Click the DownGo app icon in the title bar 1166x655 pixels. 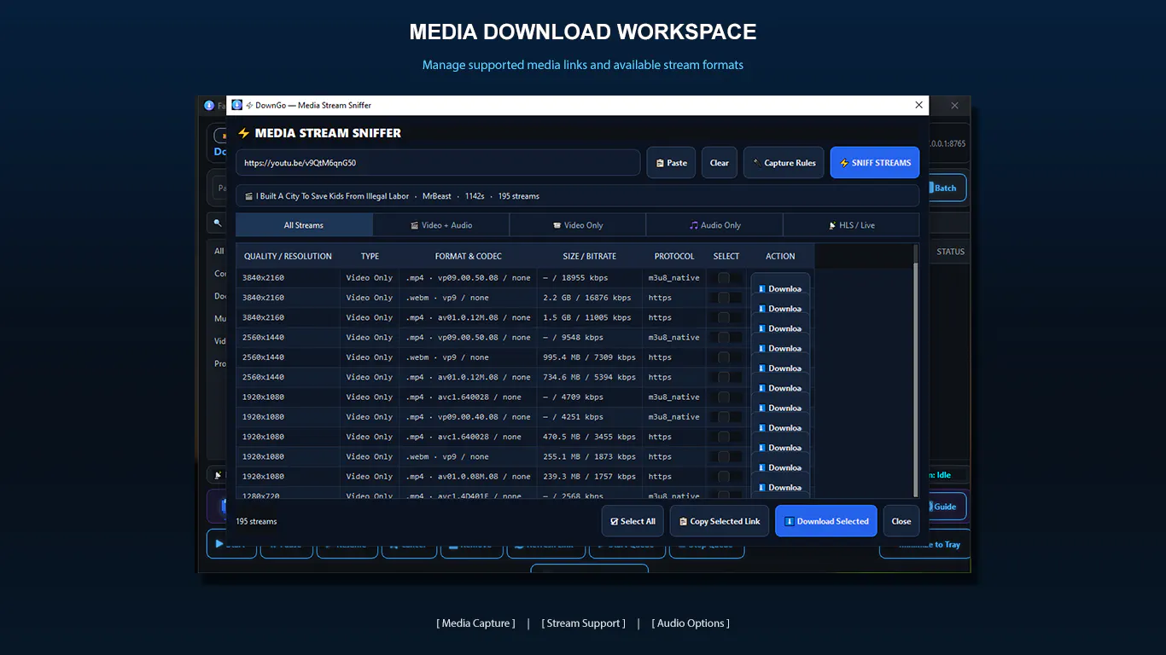point(237,105)
